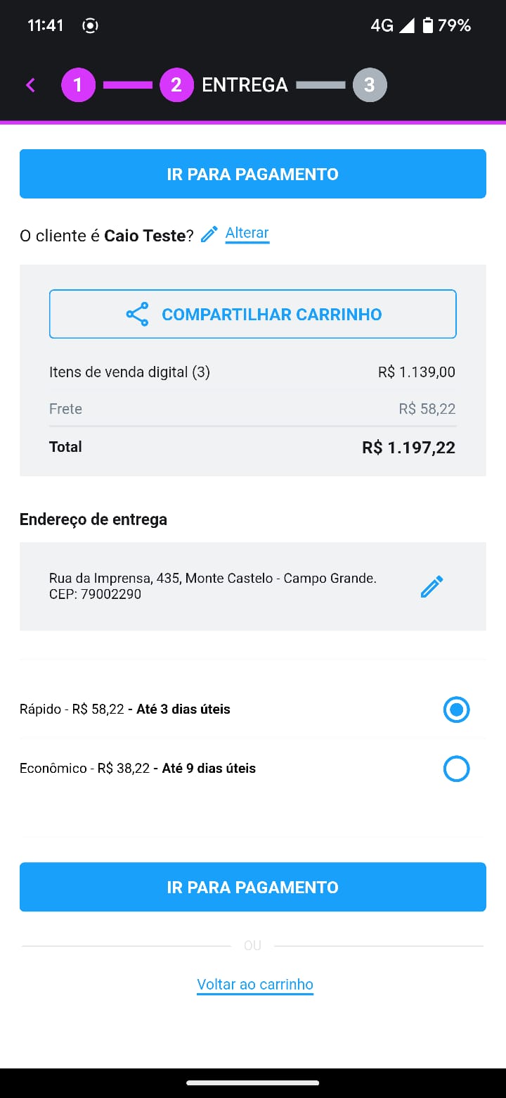506x1098 pixels.
Task: Tap the share icon in Compartilhar Carrinho
Action: click(x=137, y=314)
